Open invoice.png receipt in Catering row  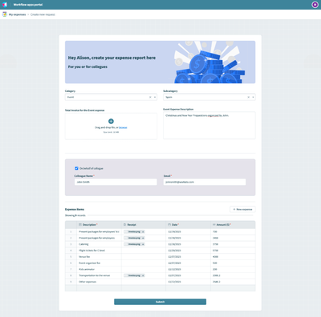[133, 244]
